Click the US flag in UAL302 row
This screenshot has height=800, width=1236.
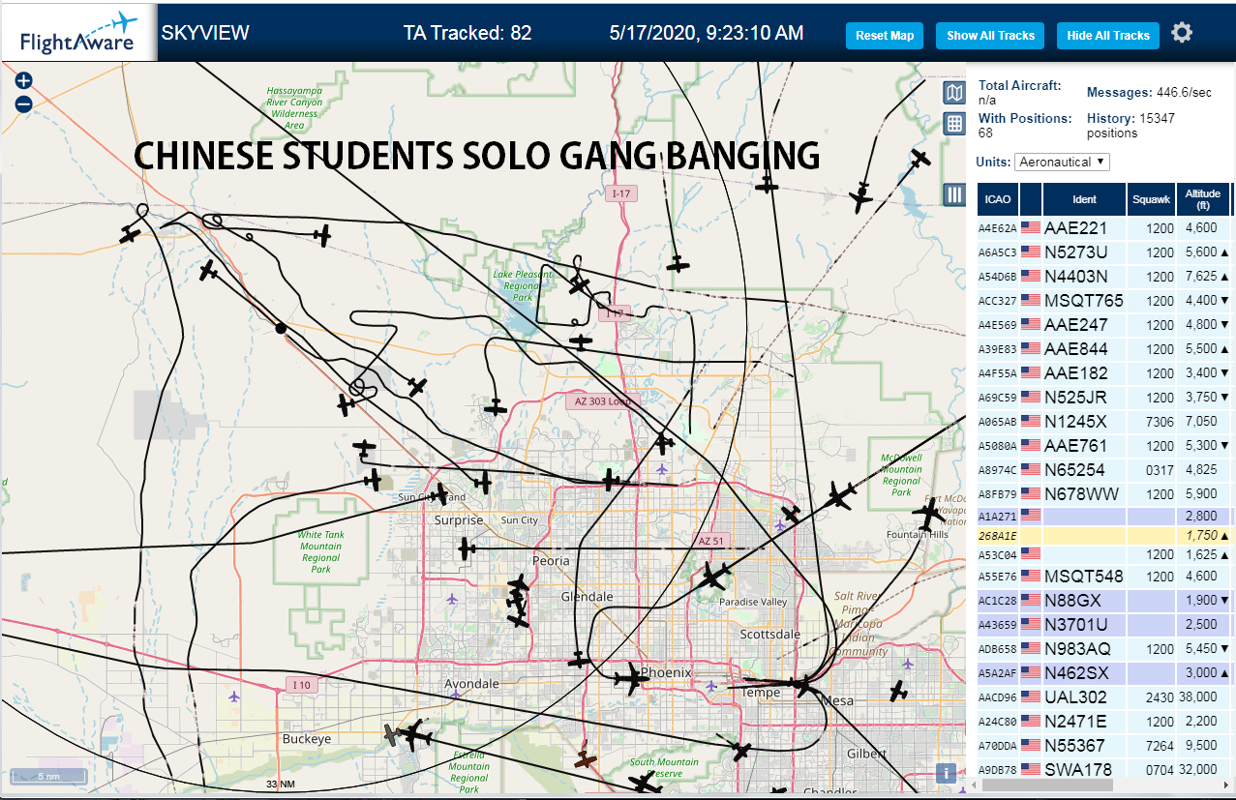(x=1029, y=697)
